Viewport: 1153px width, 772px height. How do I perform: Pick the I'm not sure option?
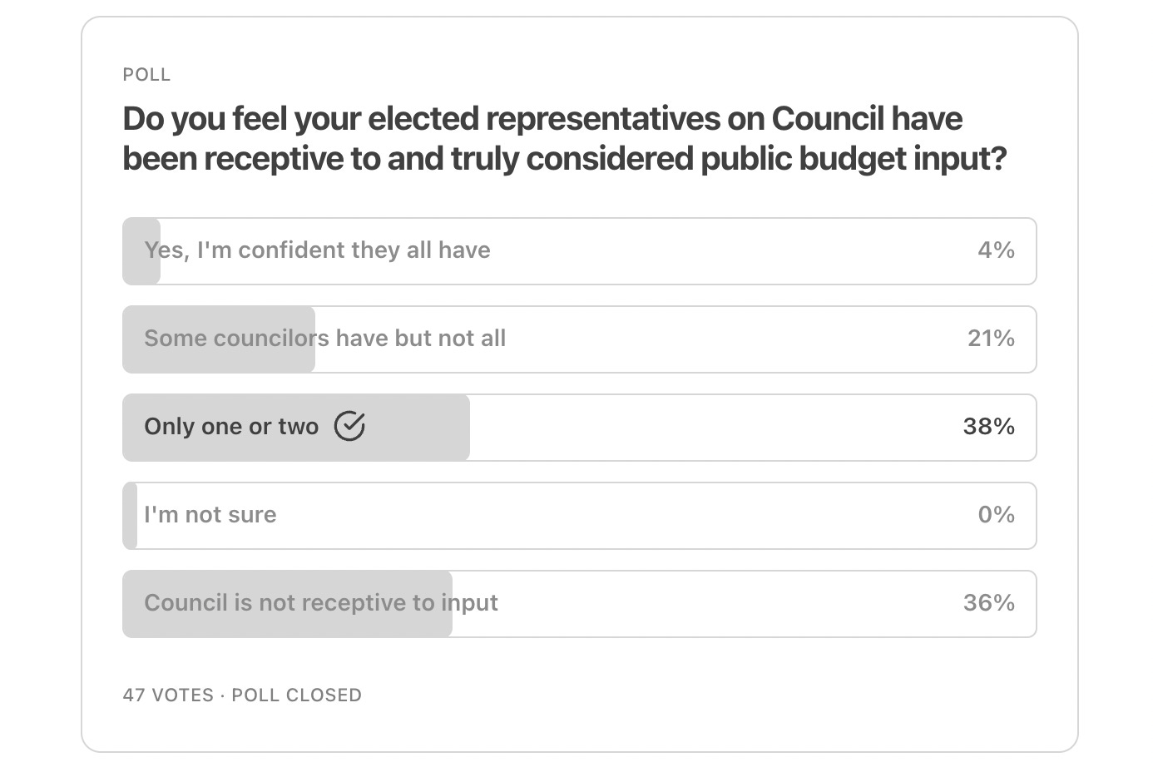click(579, 516)
